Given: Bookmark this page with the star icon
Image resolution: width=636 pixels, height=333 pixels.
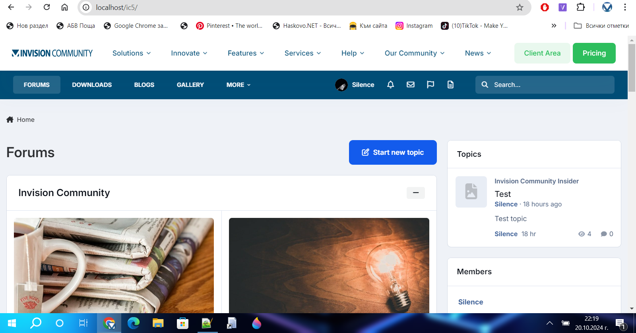Looking at the screenshot, I should 520,8.
